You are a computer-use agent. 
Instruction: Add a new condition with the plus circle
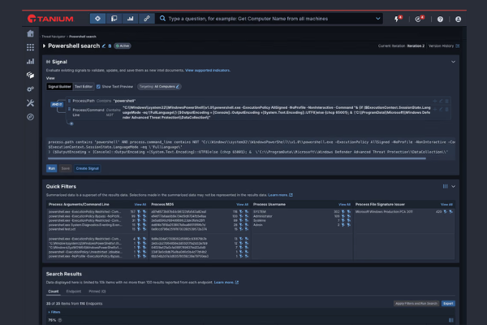71,123
